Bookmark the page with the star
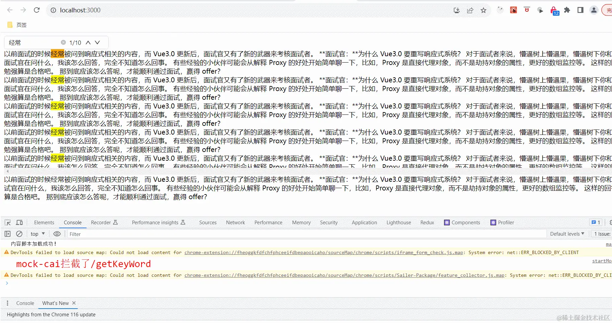612x323 pixels. tap(483, 10)
